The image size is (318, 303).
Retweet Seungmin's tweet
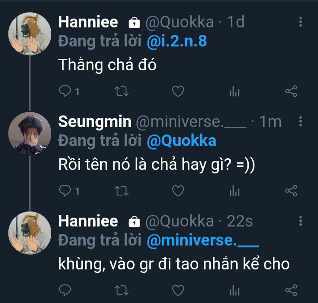[x=121, y=191]
